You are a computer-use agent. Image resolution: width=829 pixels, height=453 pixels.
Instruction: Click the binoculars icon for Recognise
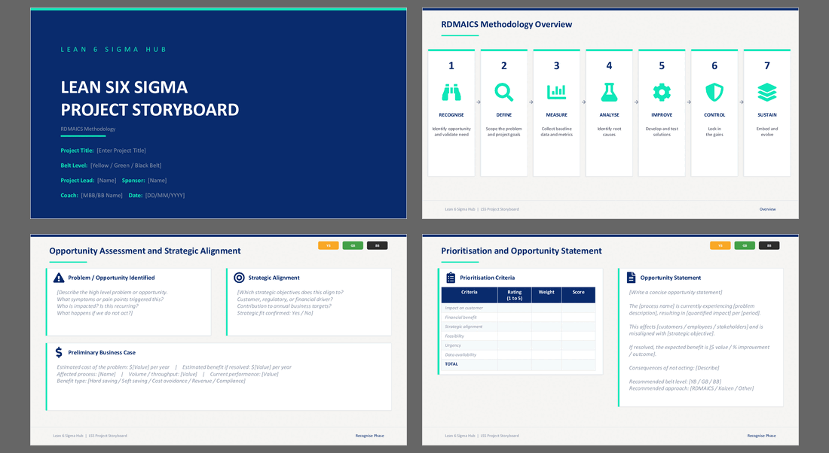click(451, 93)
